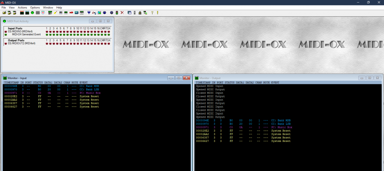Toggle the traffic light display icon
Image resolution: width=384 pixels, height=171 pixels.
pyautogui.click(x=117, y=12)
